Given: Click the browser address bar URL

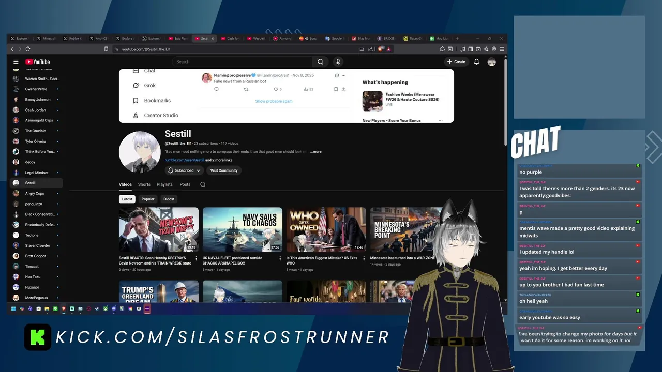Looking at the screenshot, I should pos(146,49).
